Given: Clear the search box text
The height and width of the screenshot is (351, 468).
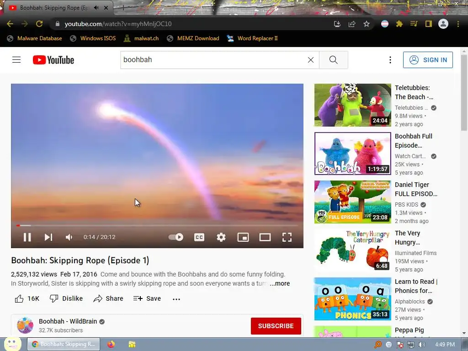Looking at the screenshot, I should click(x=311, y=60).
